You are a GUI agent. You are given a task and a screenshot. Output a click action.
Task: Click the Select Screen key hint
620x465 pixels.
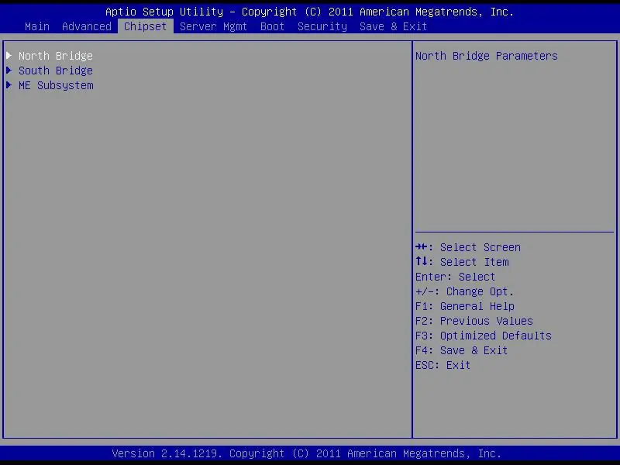[468, 247]
